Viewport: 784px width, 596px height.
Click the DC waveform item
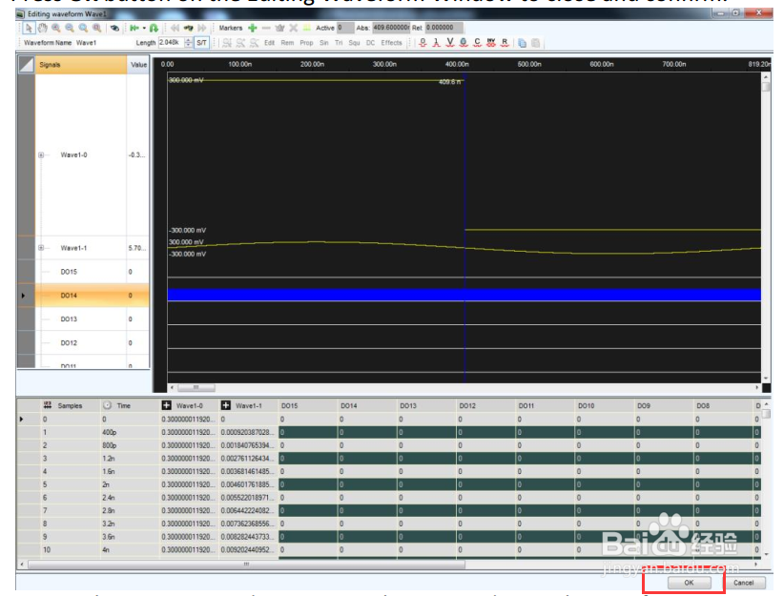[370, 43]
